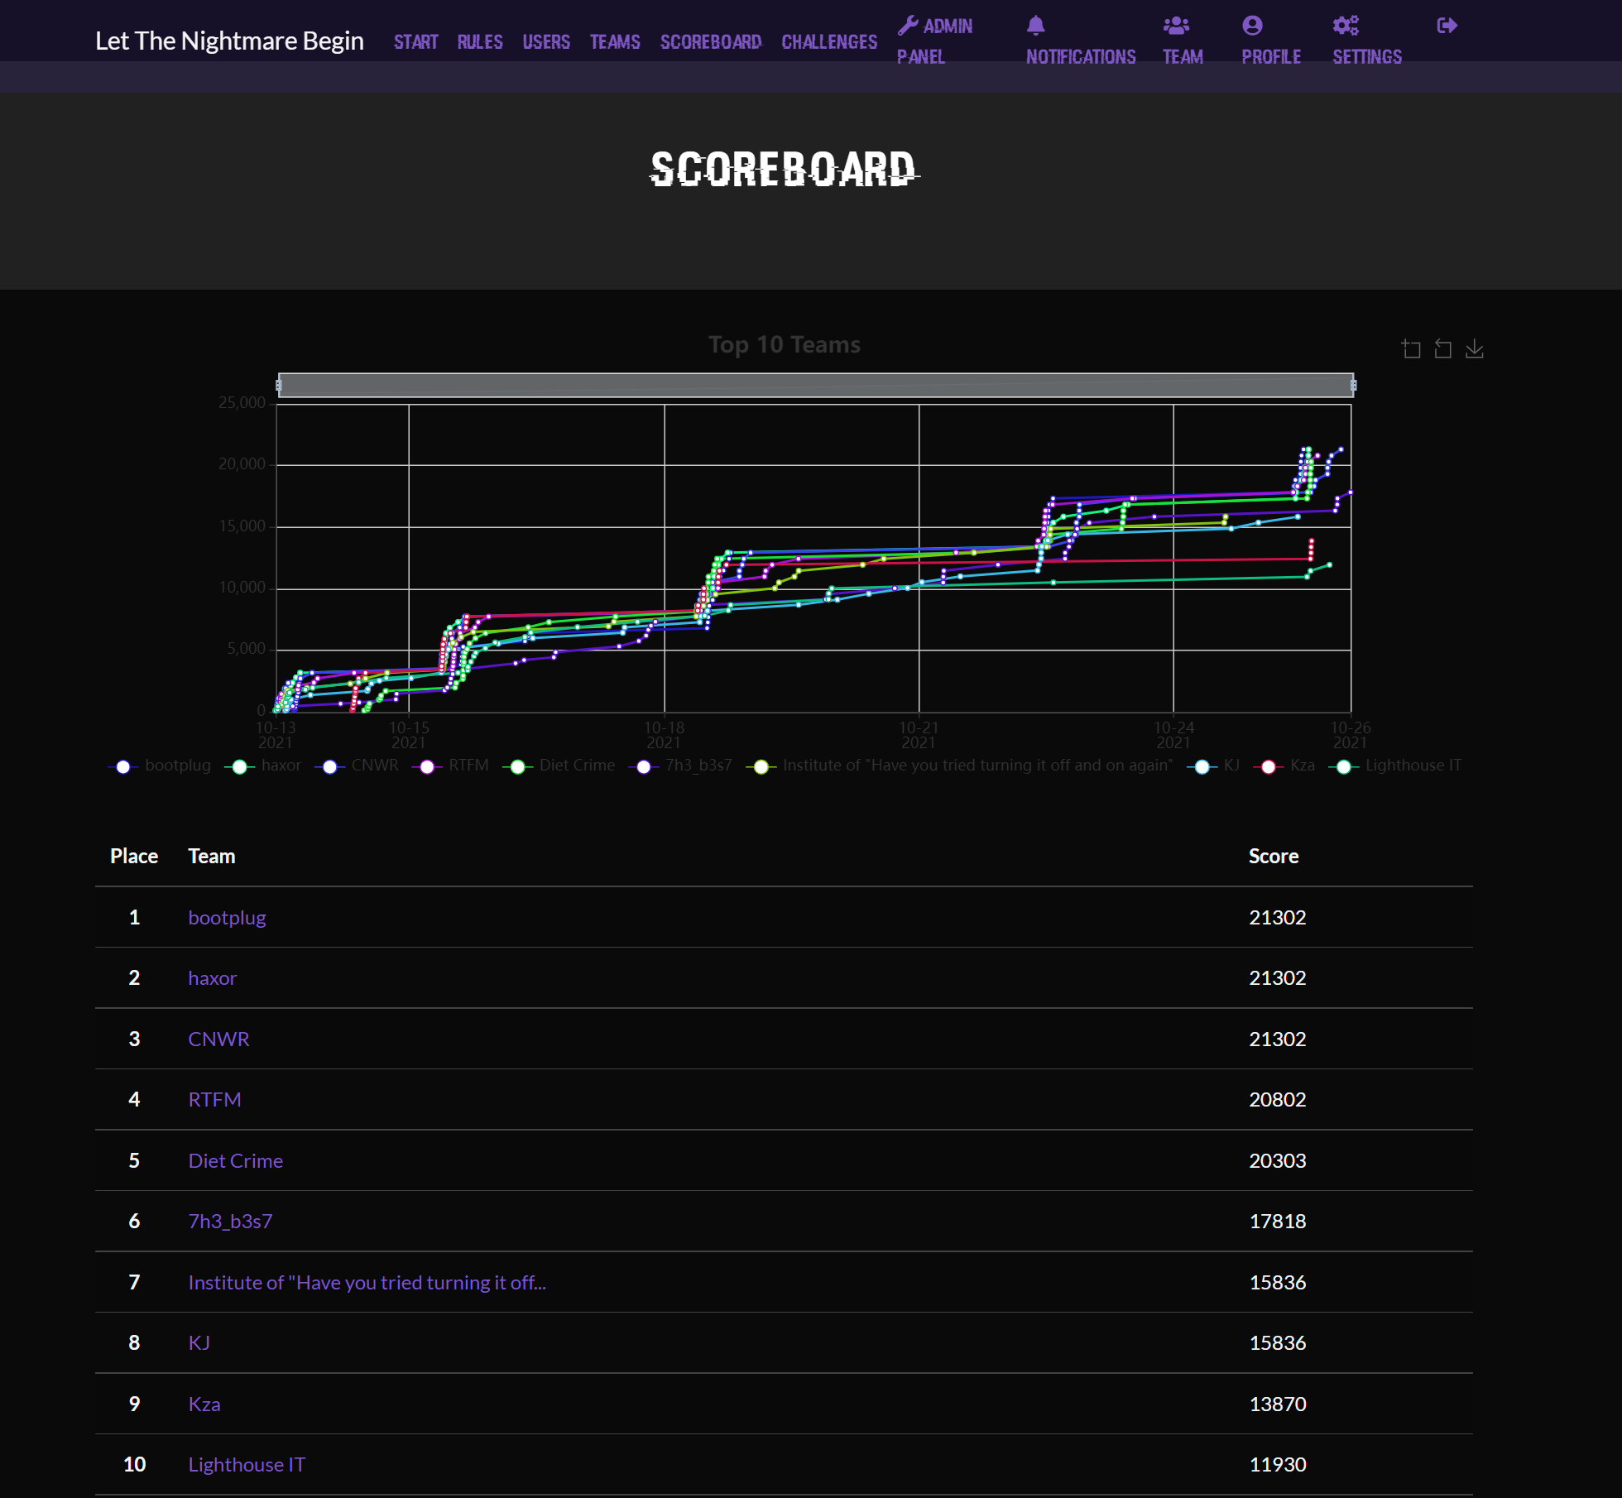Image resolution: width=1622 pixels, height=1498 pixels.
Task: Download the chart as image
Action: click(1474, 349)
